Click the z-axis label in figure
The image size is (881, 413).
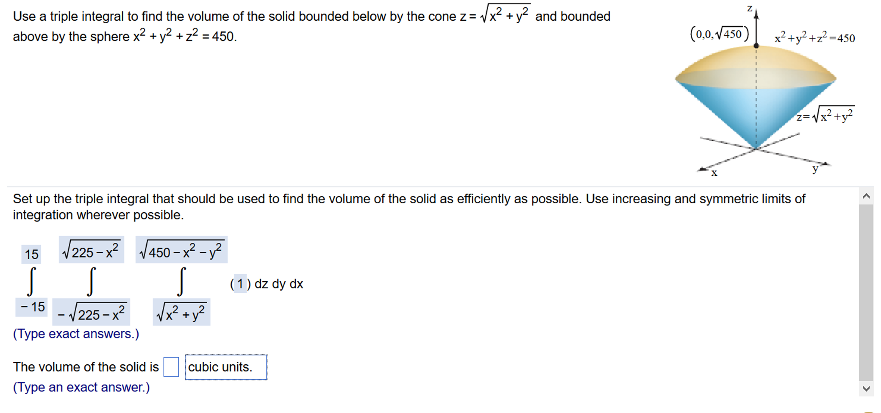point(750,8)
